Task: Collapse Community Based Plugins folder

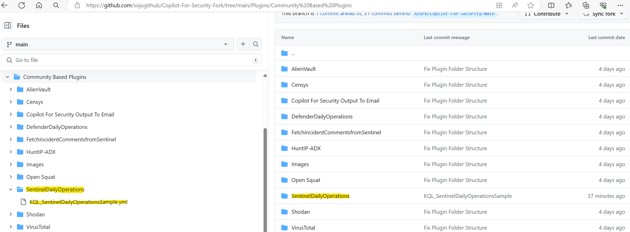Action: coord(8,77)
